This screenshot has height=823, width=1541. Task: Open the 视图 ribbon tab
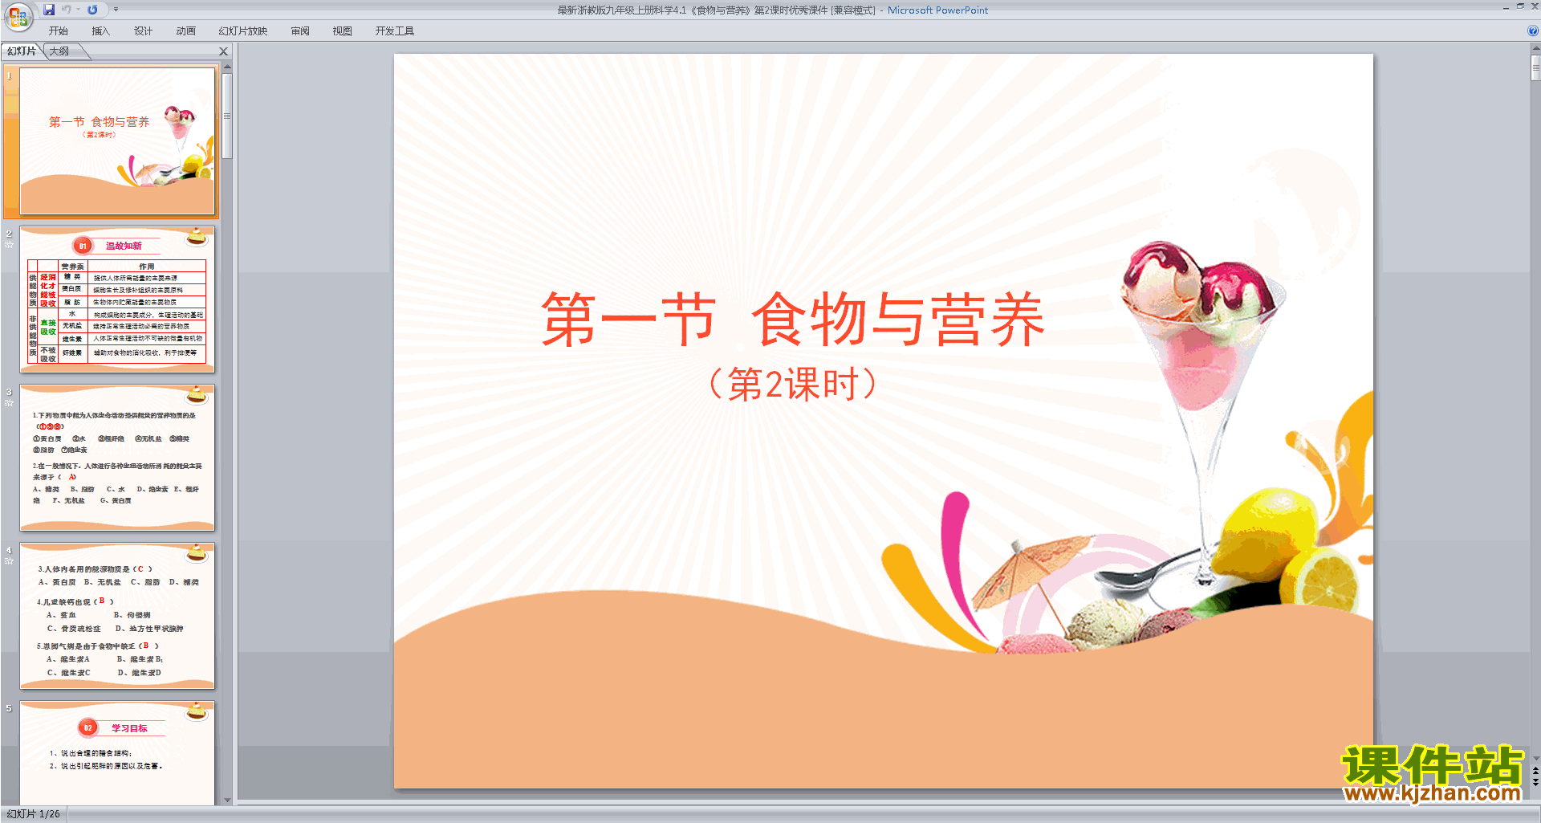(343, 31)
